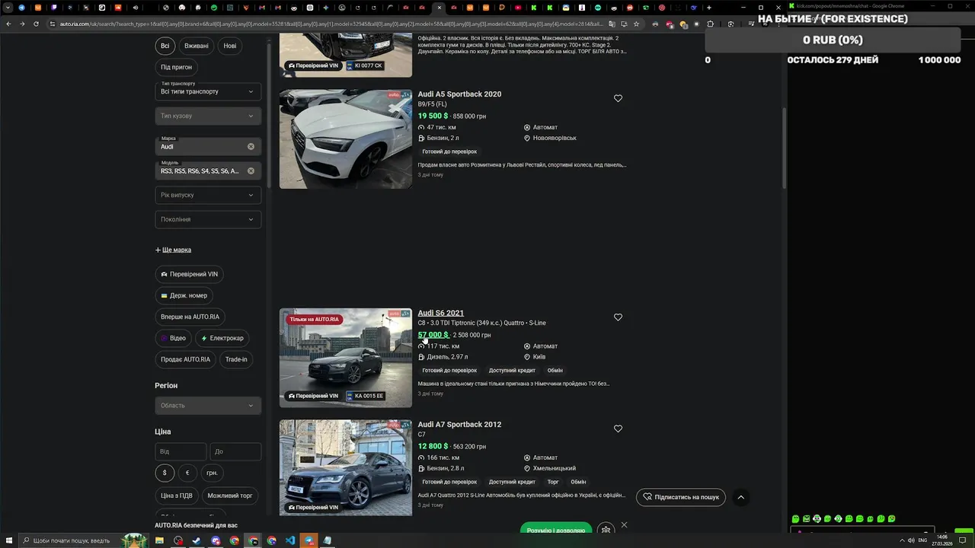Click the 57 000 $ price text
Image resolution: width=975 pixels, height=548 pixels.
click(x=433, y=335)
